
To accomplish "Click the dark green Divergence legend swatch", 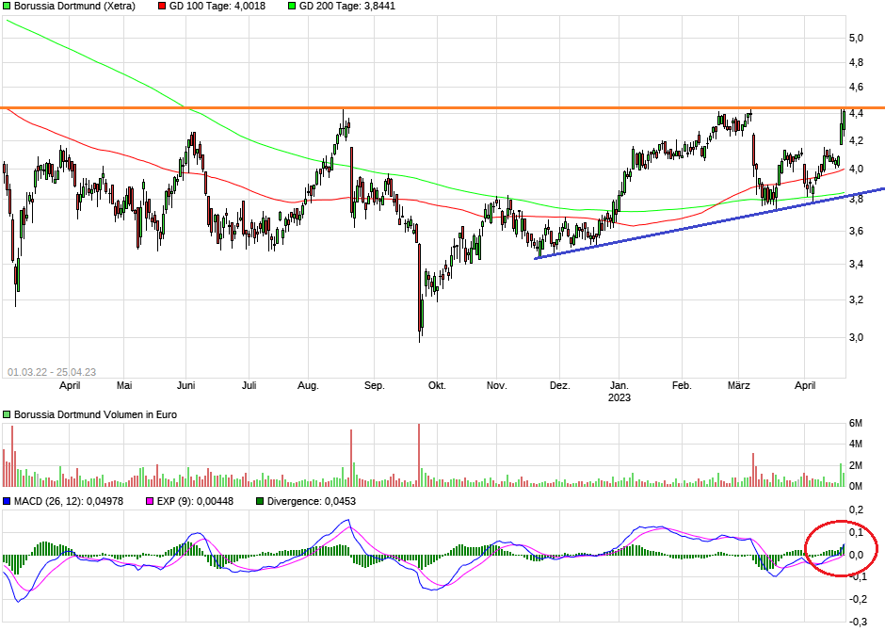I will [x=260, y=501].
